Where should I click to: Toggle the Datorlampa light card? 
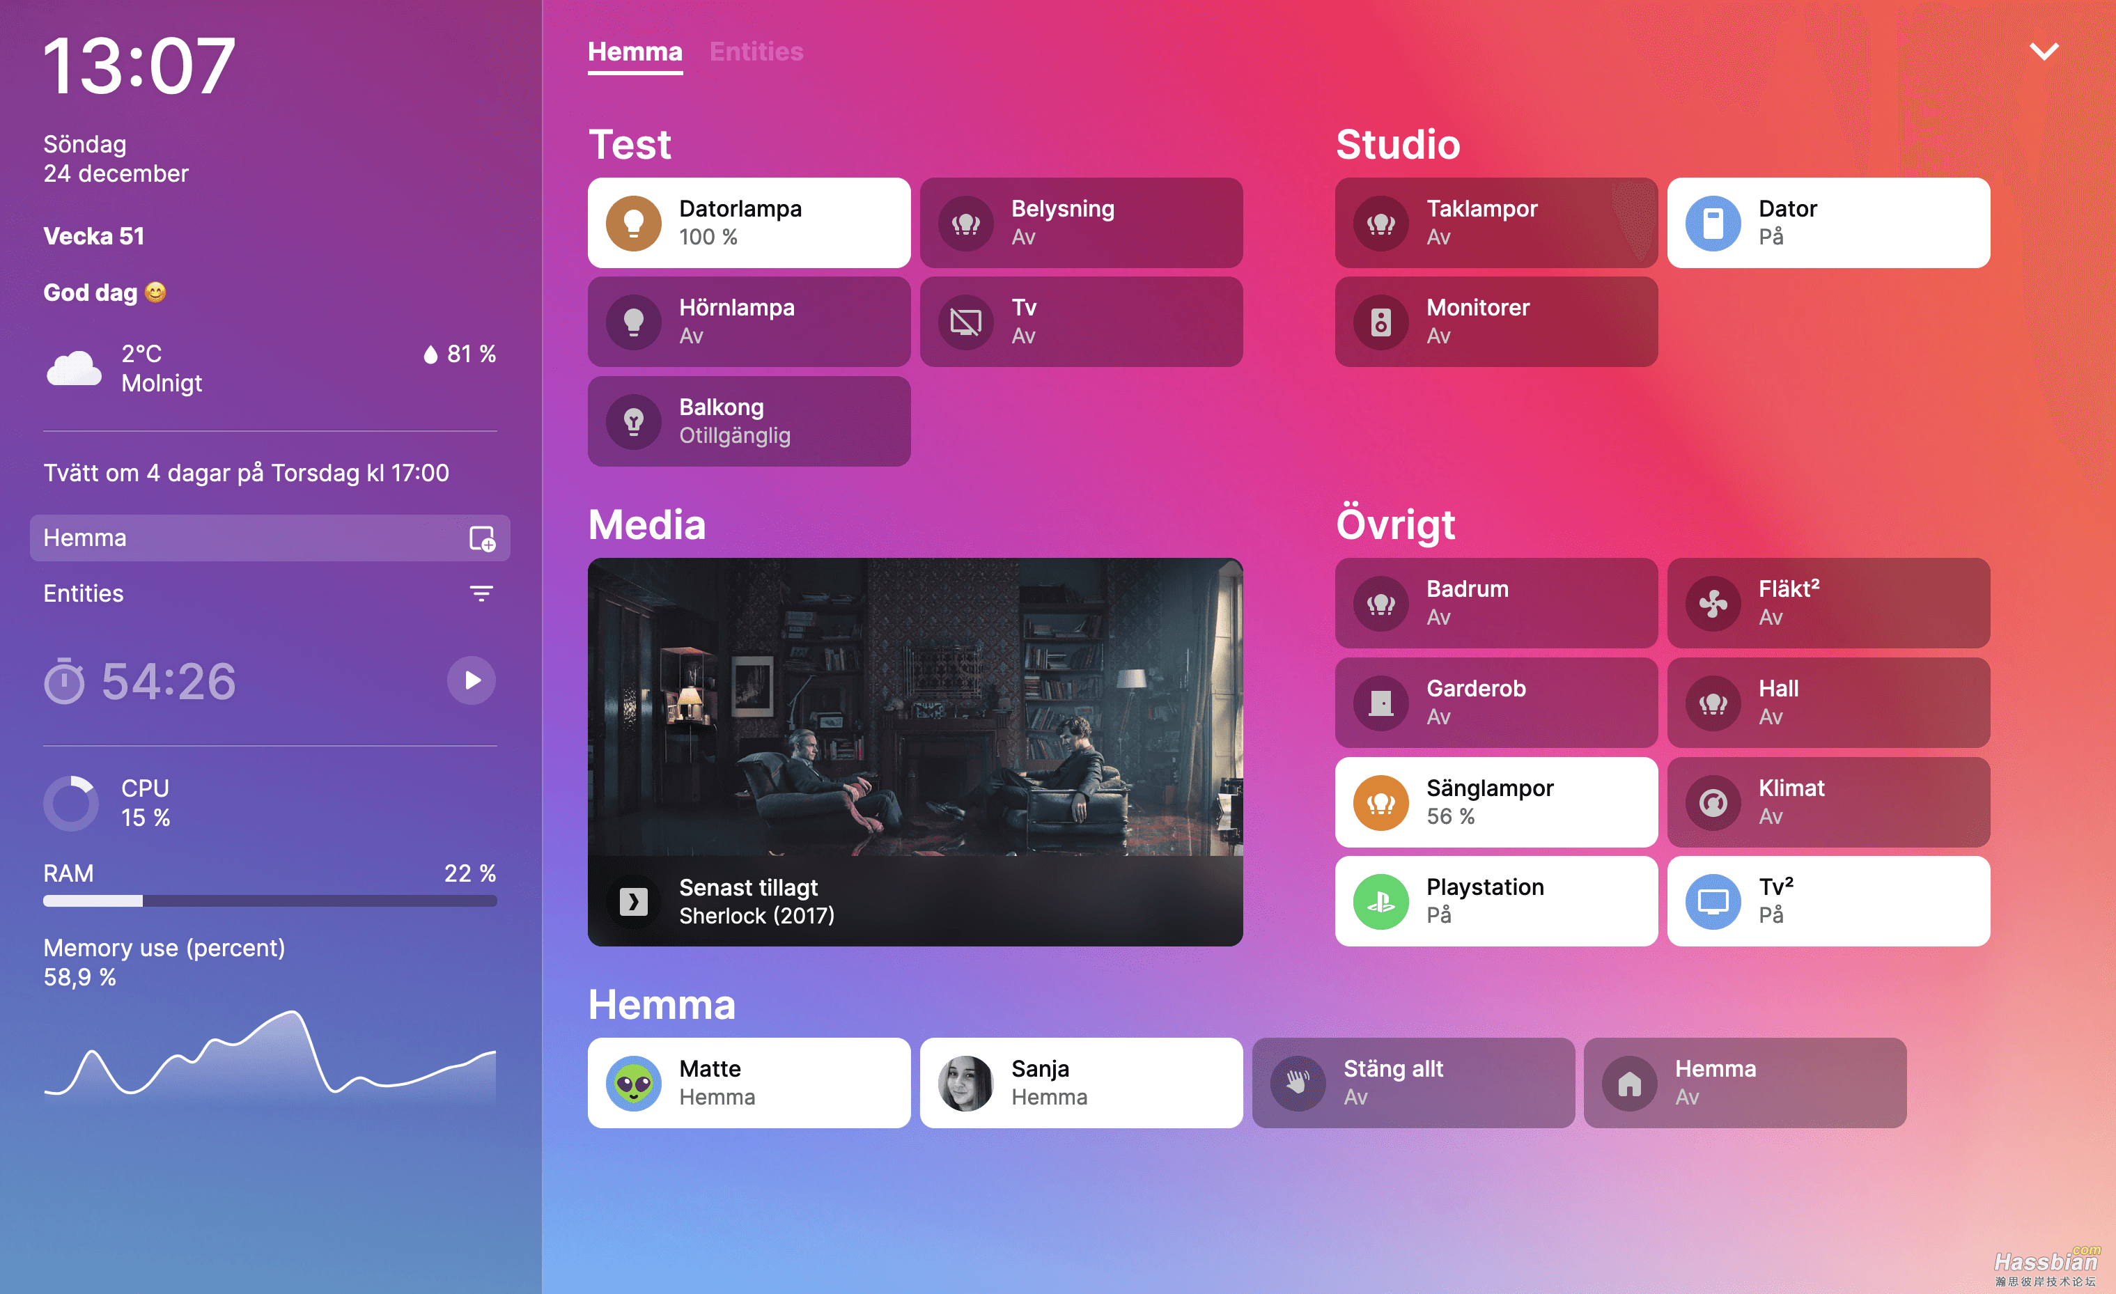[749, 224]
